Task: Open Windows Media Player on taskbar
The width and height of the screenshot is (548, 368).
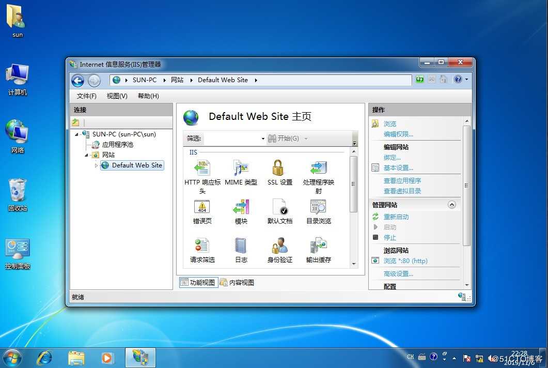Action: pos(107,358)
